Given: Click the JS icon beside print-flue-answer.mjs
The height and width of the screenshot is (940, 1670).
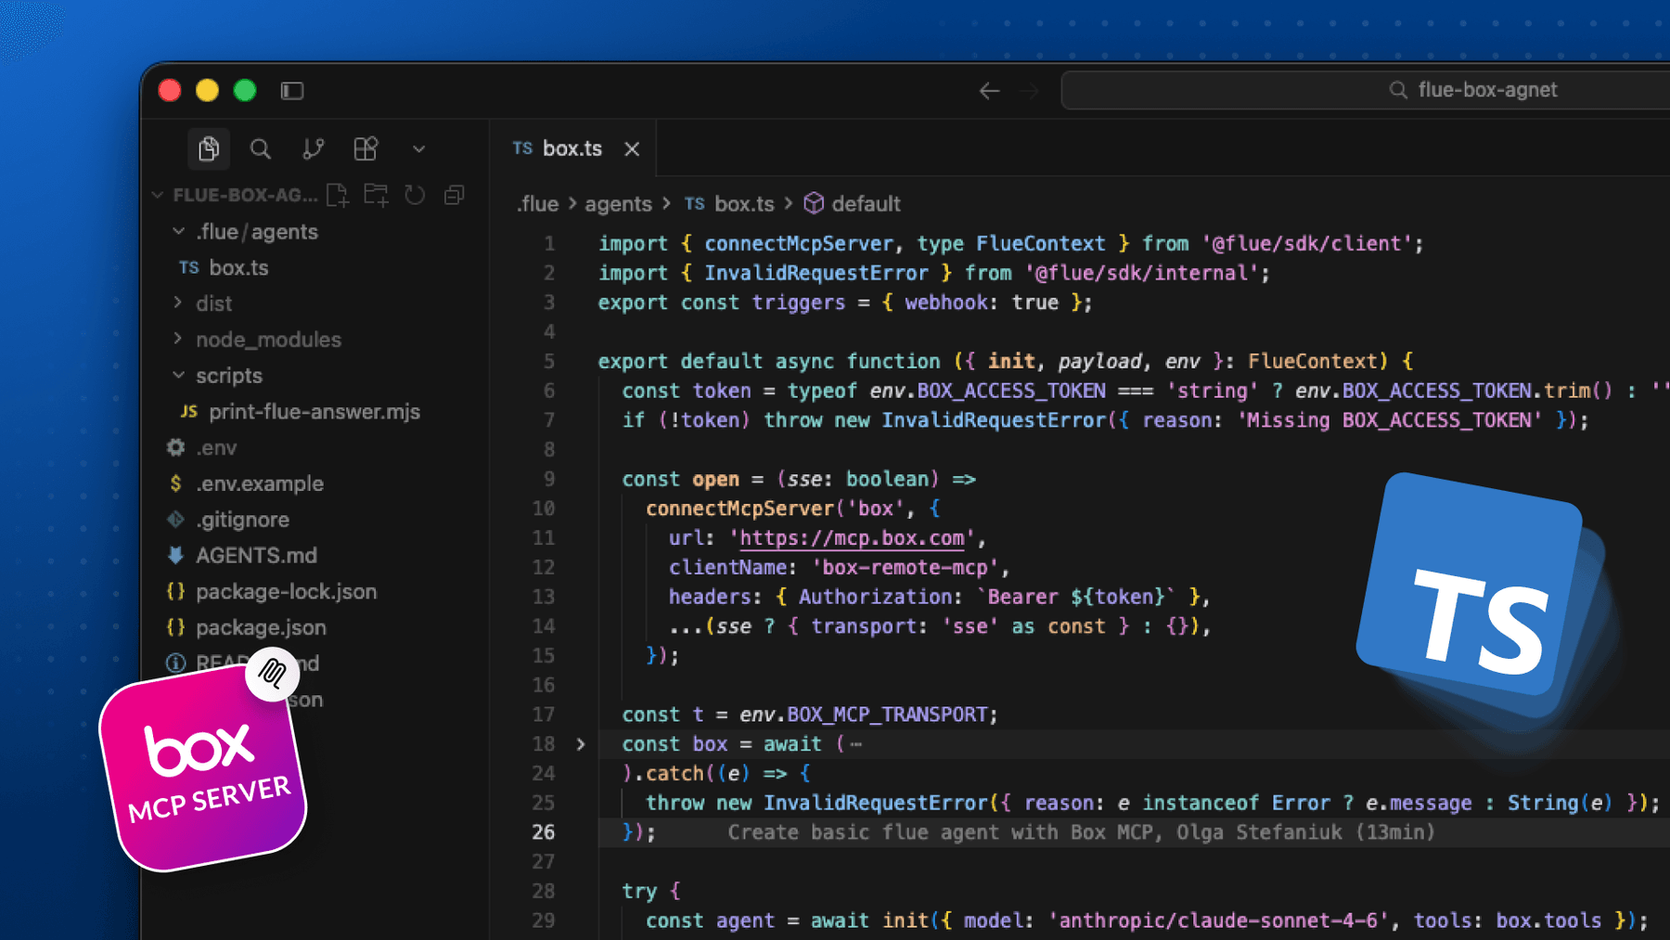Looking at the screenshot, I should point(188,411).
